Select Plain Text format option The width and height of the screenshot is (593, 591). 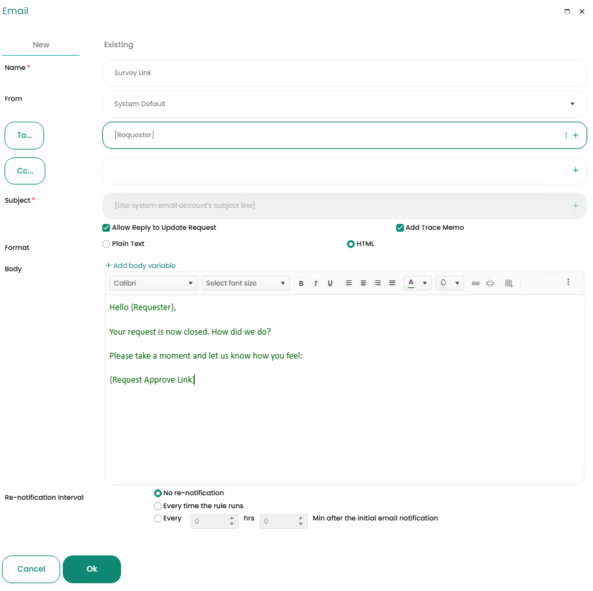(106, 244)
